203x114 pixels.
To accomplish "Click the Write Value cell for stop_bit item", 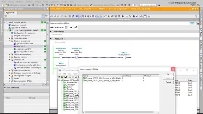I will (x=151, y=80).
